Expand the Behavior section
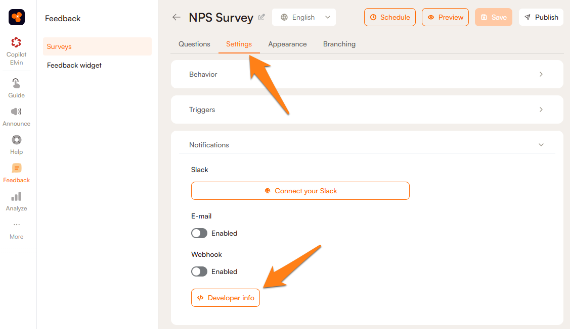 tap(367, 74)
